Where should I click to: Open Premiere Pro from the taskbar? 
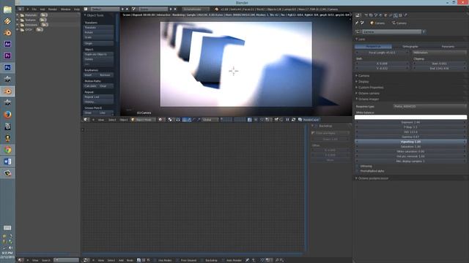click(x=7, y=56)
